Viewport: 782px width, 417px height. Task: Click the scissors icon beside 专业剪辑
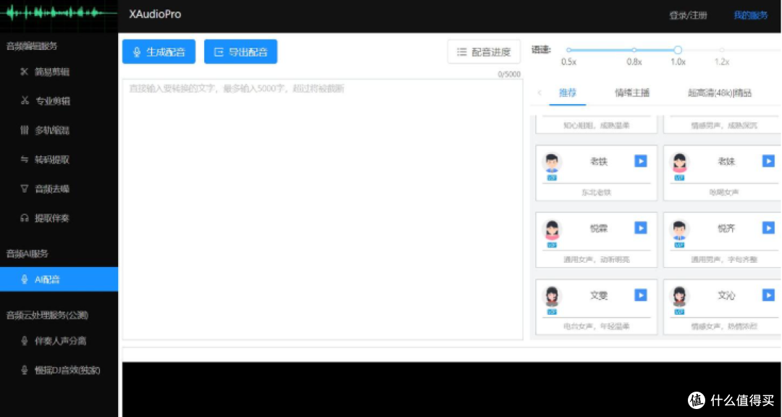pos(24,101)
